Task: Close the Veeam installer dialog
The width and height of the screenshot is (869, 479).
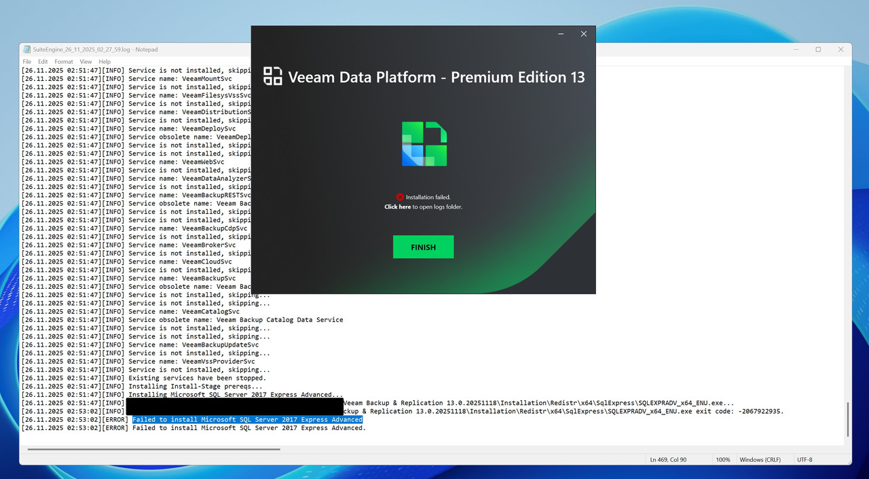Action: (584, 34)
